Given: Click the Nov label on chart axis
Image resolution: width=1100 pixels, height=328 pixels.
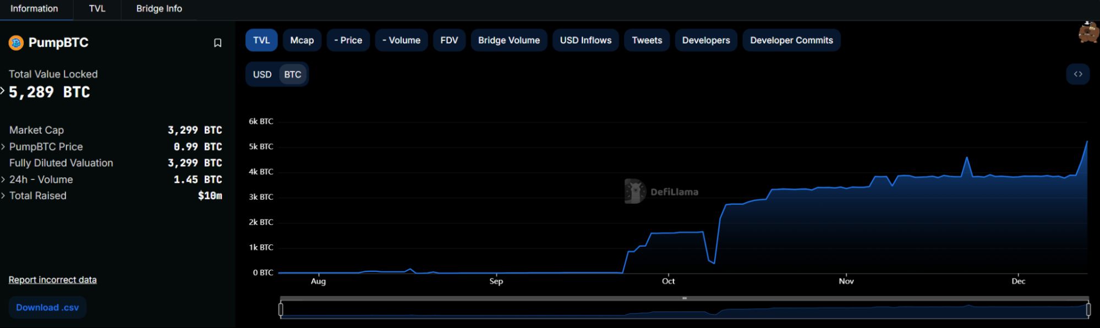Looking at the screenshot, I should [x=846, y=281].
